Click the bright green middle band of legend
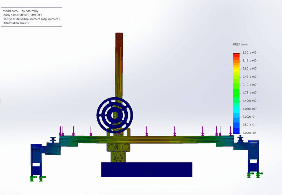This screenshot has height=195, width=282. 236,93
